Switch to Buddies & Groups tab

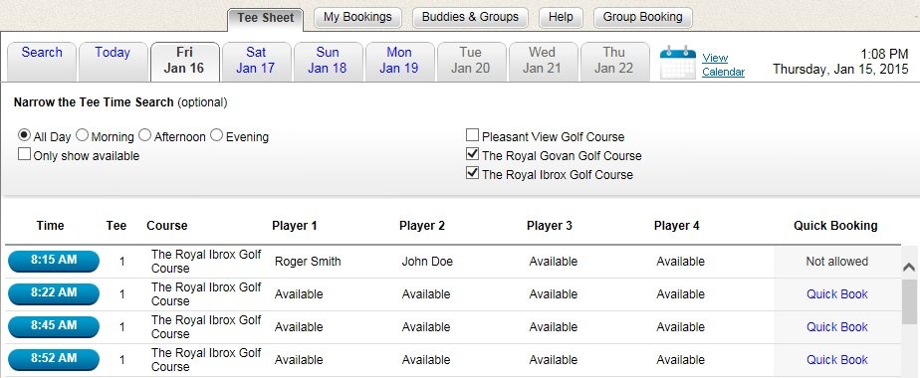tap(470, 17)
